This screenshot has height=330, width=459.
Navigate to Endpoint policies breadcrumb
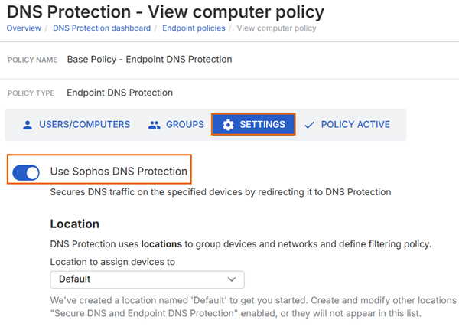pos(194,28)
